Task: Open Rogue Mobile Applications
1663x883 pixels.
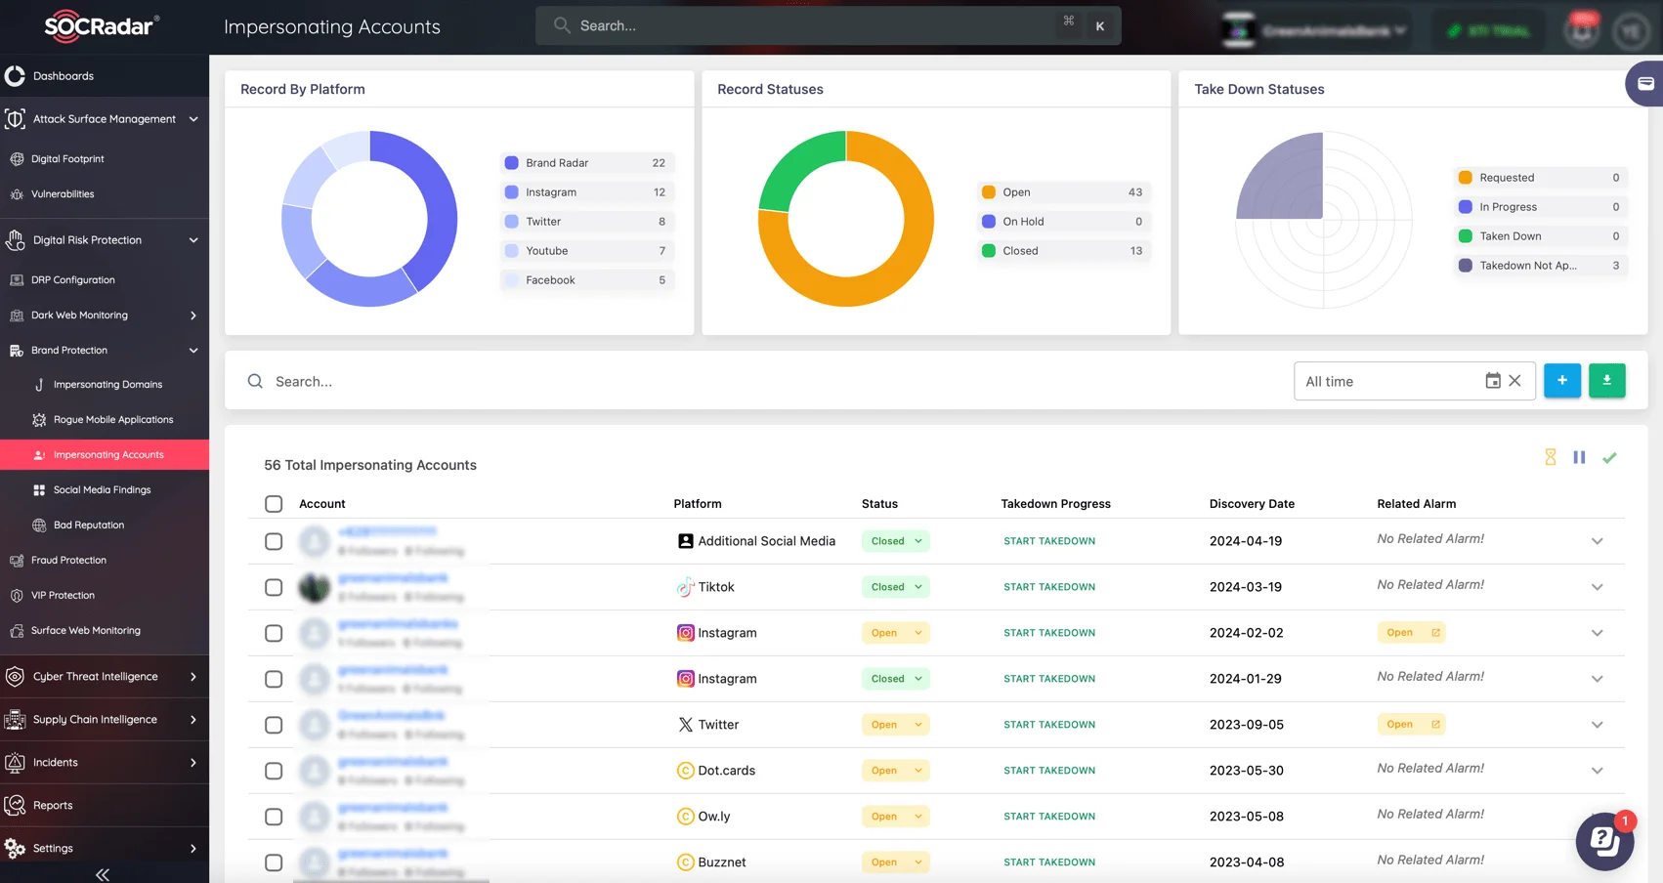Action: tap(113, 420)
